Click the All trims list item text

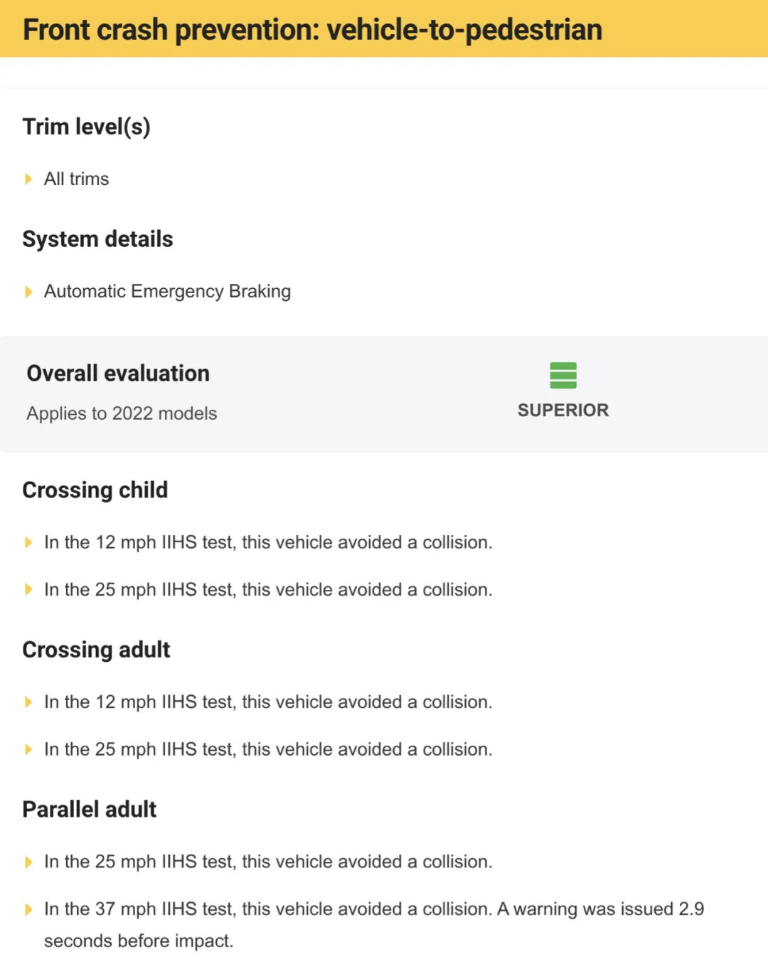[76, 179]
